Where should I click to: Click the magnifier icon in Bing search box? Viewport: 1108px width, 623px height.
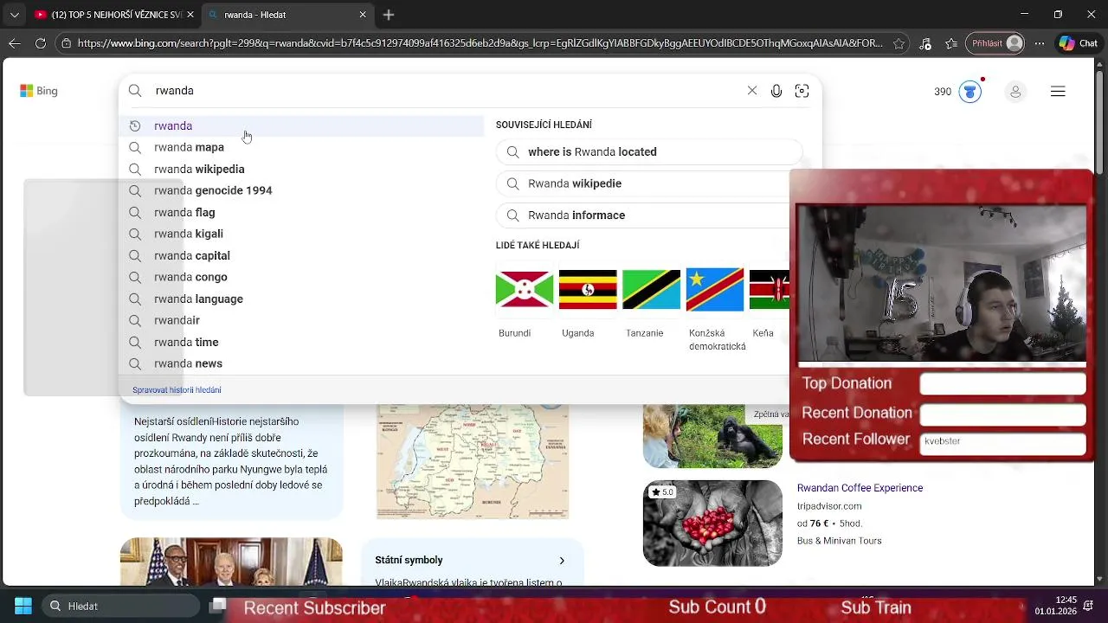[135, 91]
